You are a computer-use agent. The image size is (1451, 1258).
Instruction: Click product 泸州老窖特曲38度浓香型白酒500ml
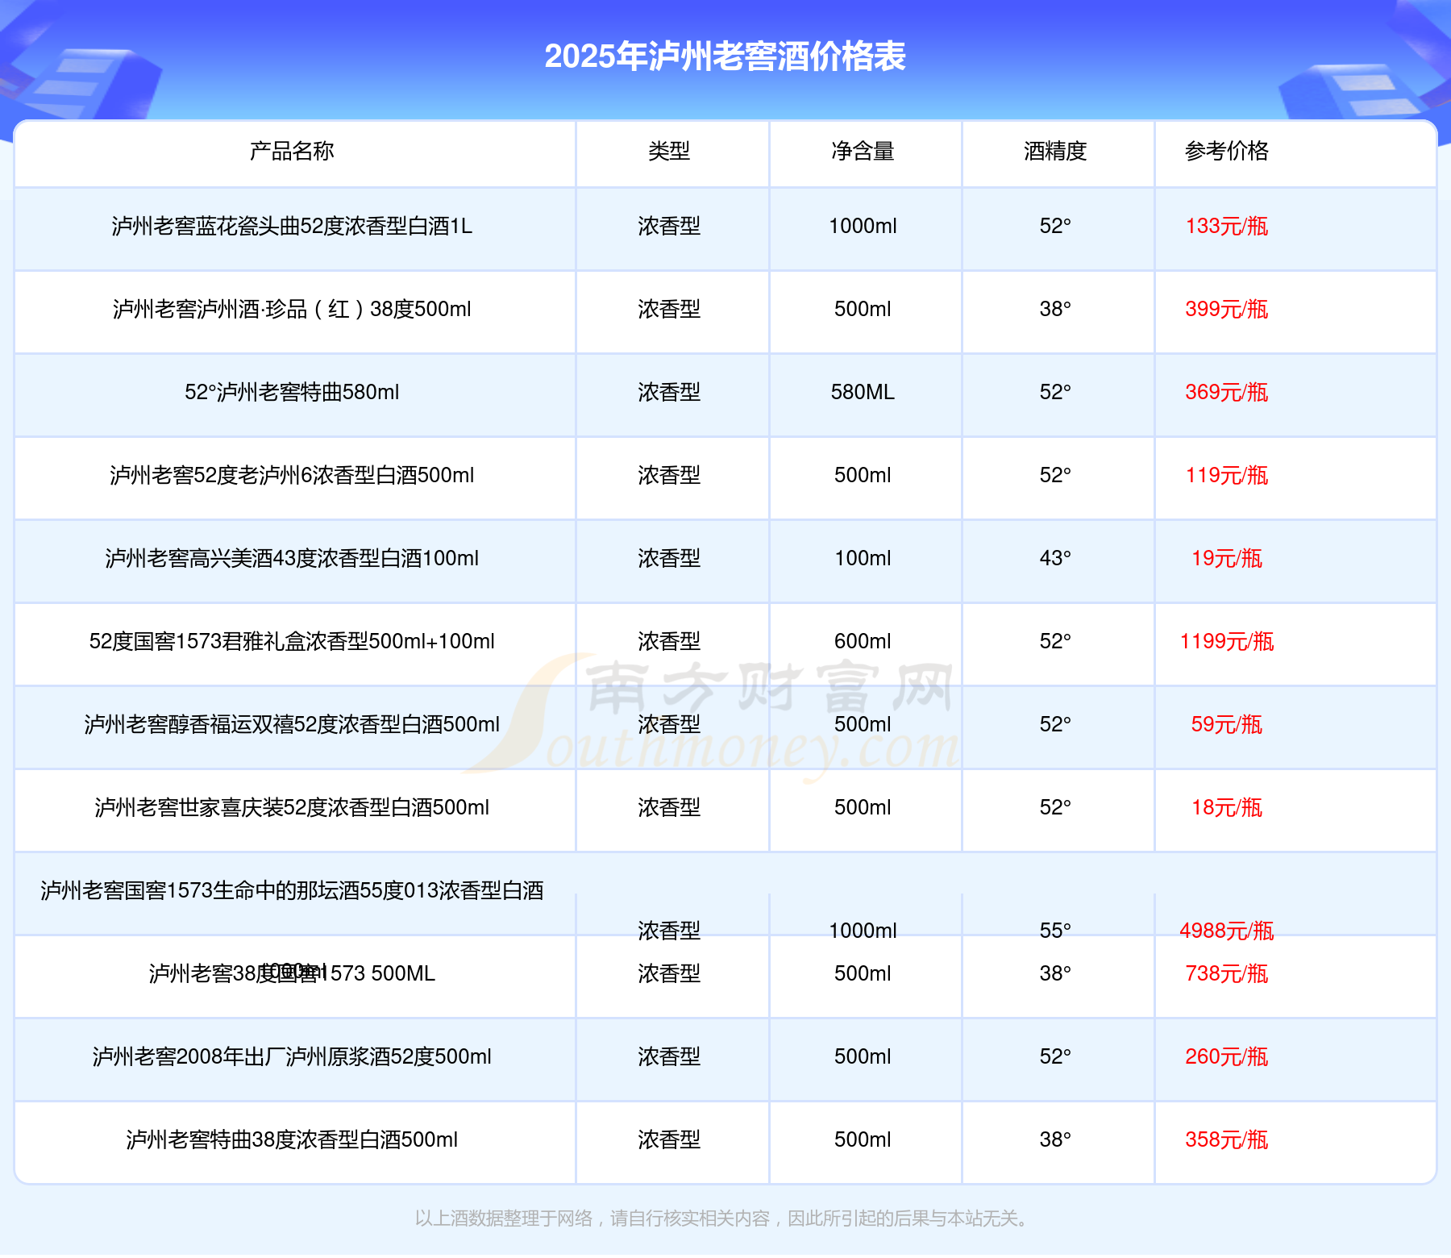292,1139
